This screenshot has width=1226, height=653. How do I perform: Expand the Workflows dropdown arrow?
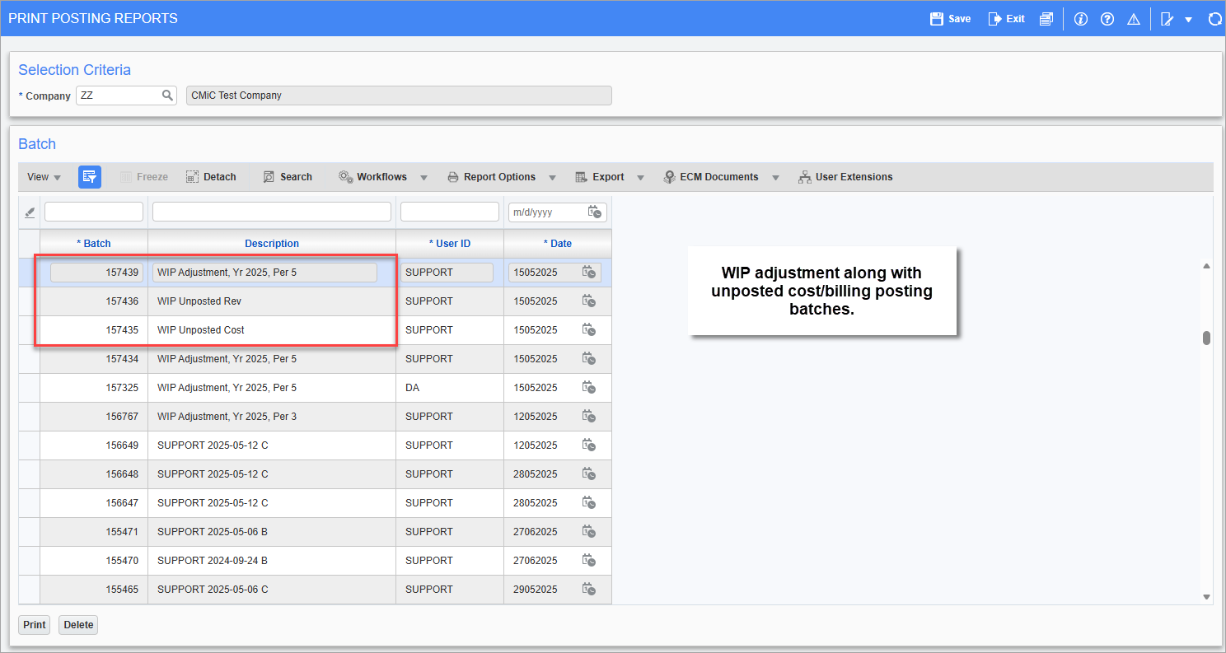click(423, 178)
